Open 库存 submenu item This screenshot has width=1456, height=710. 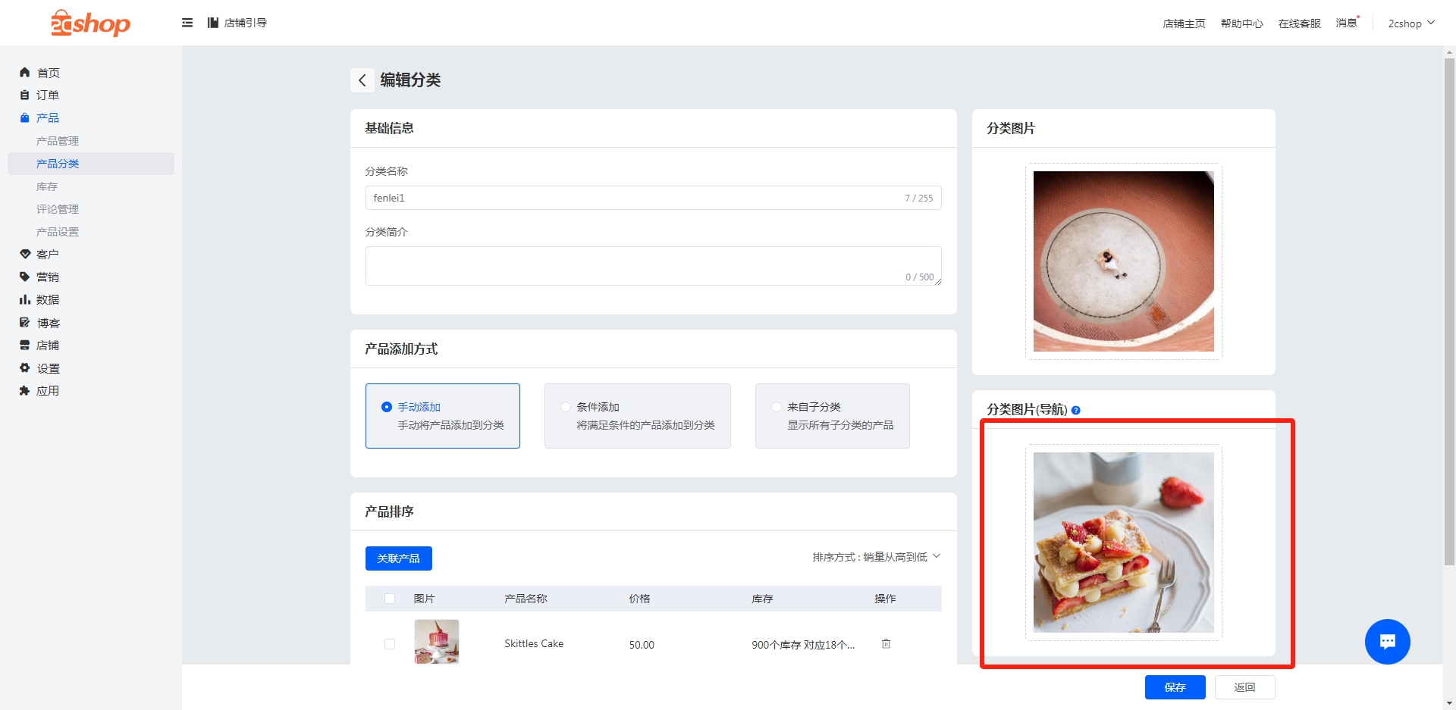click(x=47, y=186)
